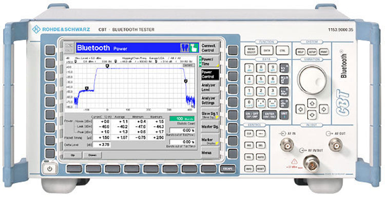This screenshot has height=197, width=385.
Task: Hit the INFO key
Action: [249, 169]
